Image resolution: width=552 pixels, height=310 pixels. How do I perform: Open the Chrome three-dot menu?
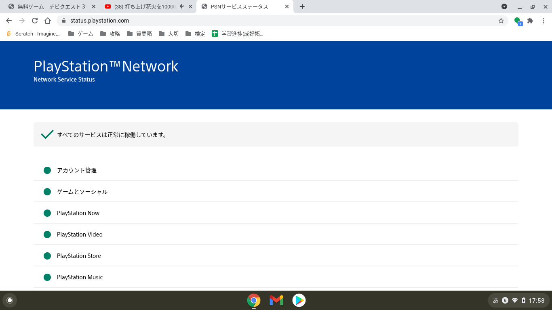pos(543,21)
